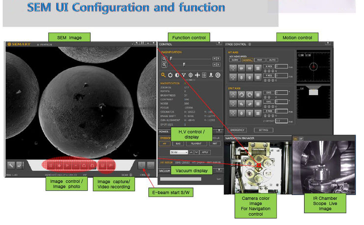
Task: Click the X axis move left arrow button
Action: click(241, 68)
